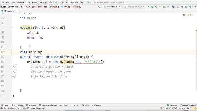The height and width of the screenshot is (111, 197).
Task: Open the Logcat tool window
Action: point(96,105)
